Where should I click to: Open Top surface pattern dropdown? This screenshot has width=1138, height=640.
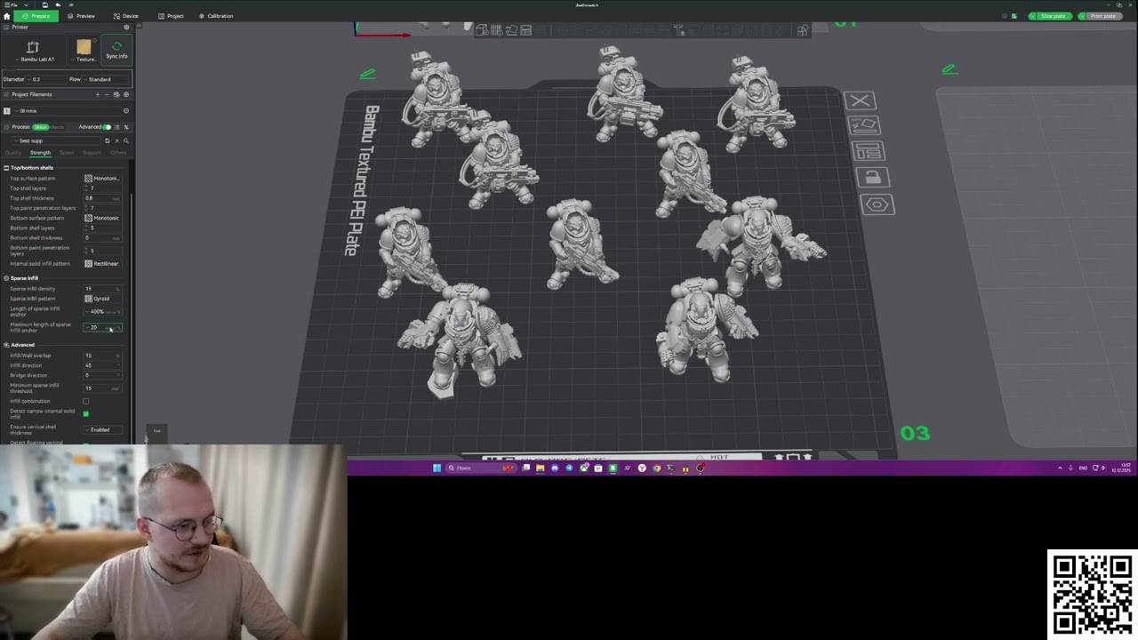pos(102,179)
